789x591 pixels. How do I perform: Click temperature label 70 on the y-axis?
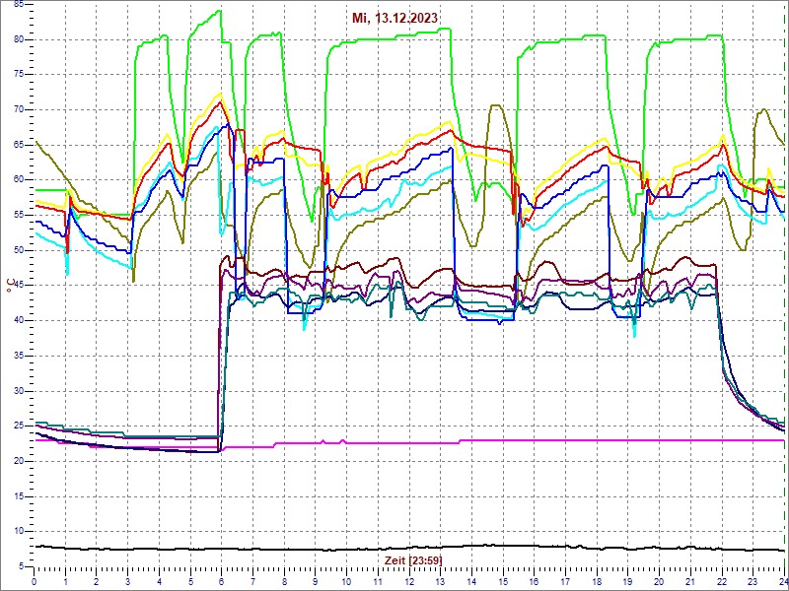(18, 109)
